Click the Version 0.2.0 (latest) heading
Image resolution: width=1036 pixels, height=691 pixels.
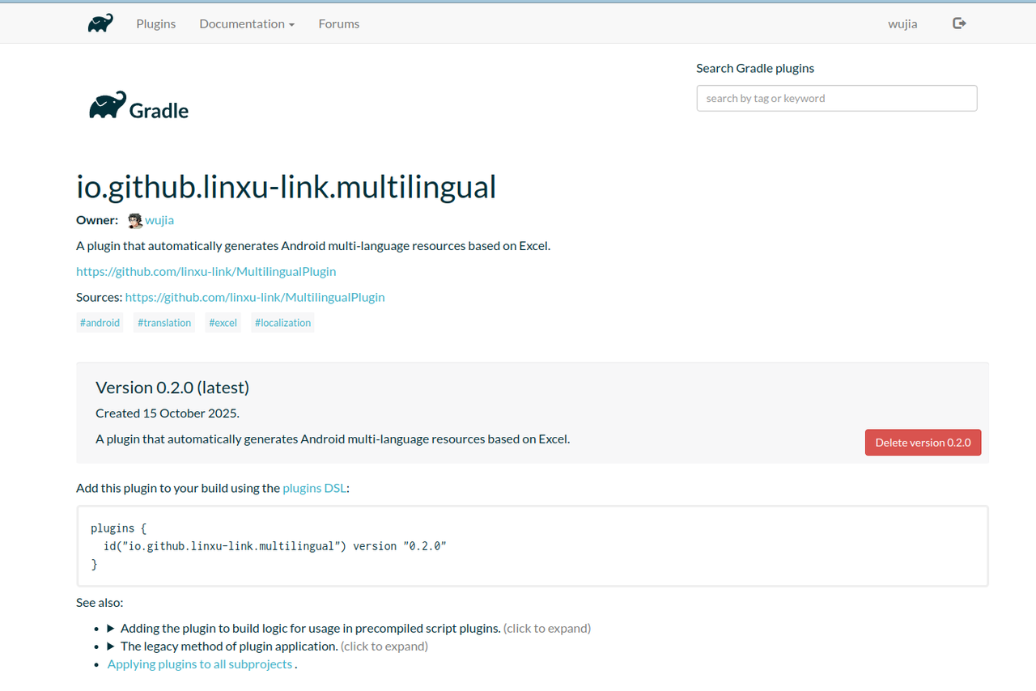172,388
